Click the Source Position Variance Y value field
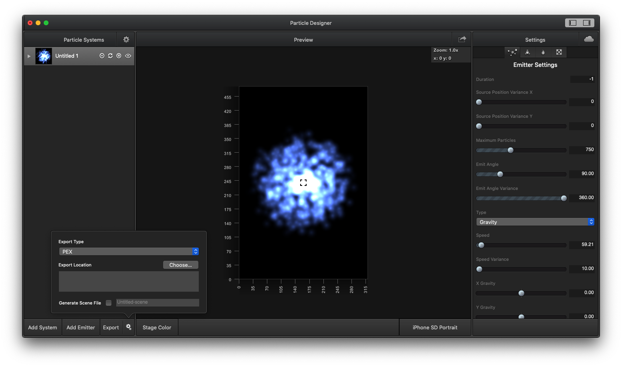622x367 pixels. (582, 125)
